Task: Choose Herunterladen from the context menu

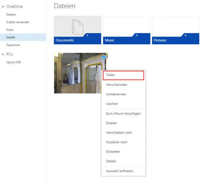Action: pos(123,85)
